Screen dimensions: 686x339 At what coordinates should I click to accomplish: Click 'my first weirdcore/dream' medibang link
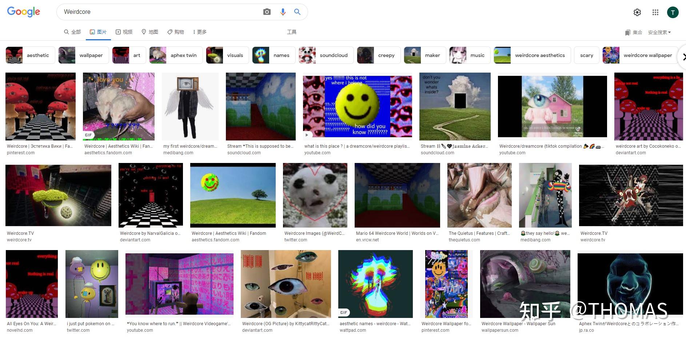click(x=190, y=146)
